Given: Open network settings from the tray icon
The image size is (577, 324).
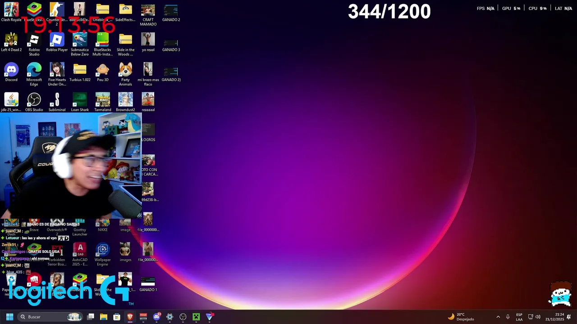Looking at the screenshot, I should pos(531,317).
